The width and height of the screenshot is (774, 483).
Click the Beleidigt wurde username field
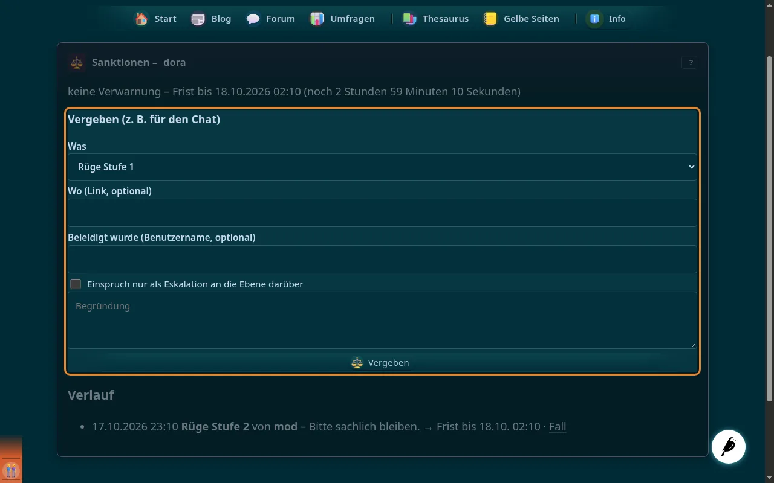[382, 260]
